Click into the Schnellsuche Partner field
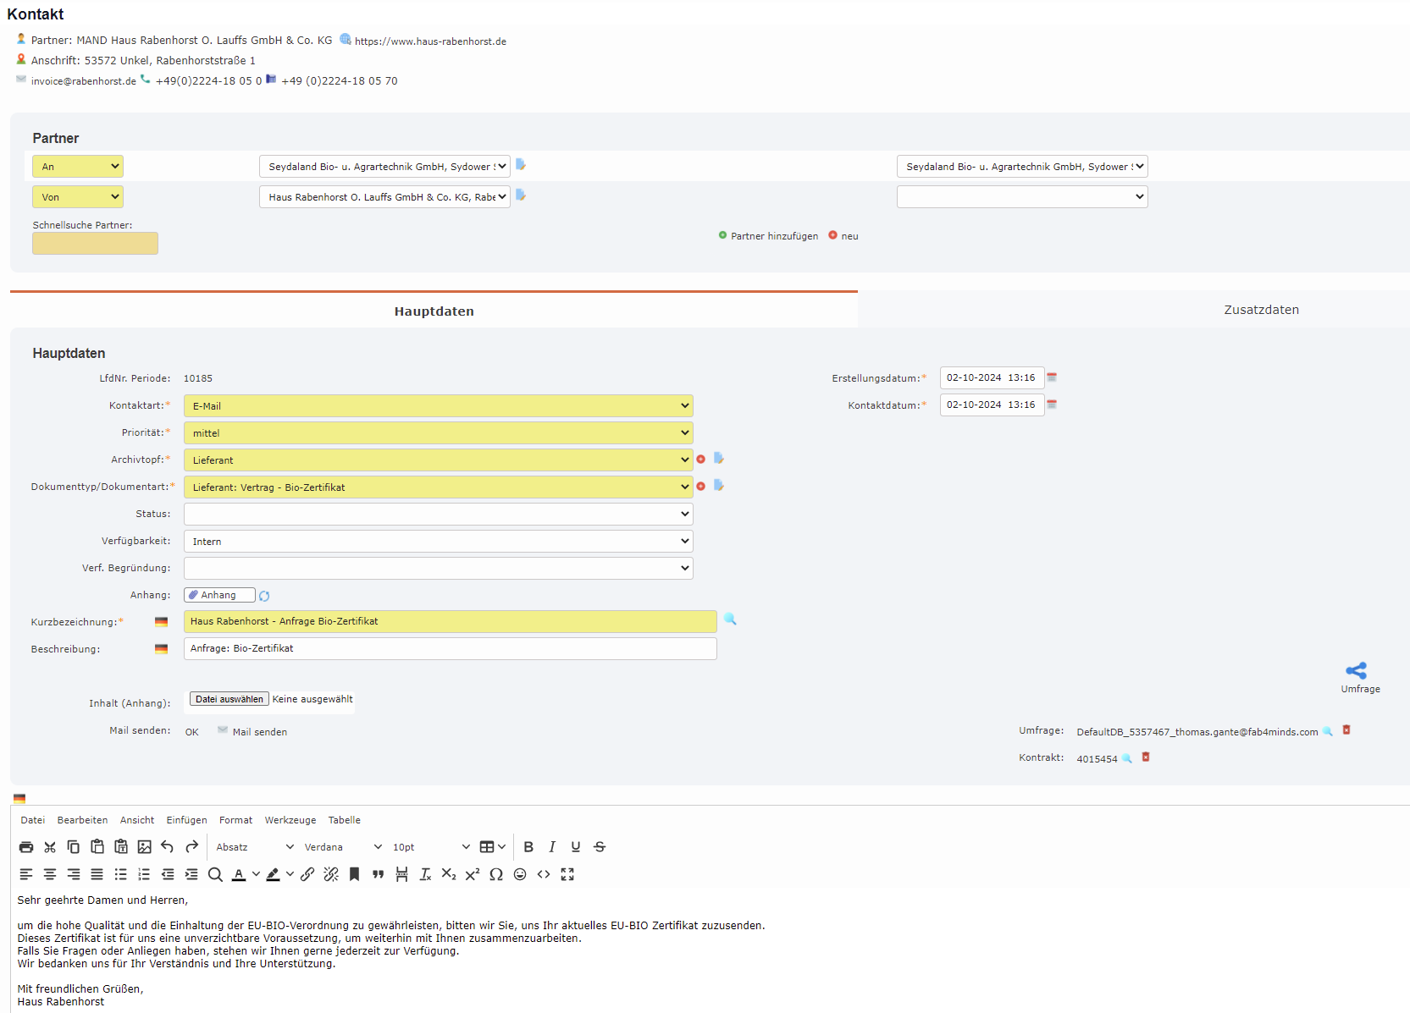Viewport: 1410px width, 1013px height. 94,243
